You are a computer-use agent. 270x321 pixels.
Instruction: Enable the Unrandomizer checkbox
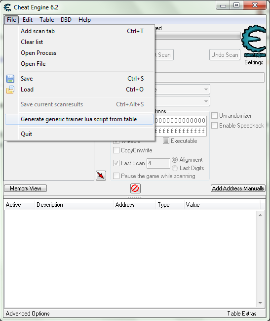pyautogui.click(x=214, y=115)
